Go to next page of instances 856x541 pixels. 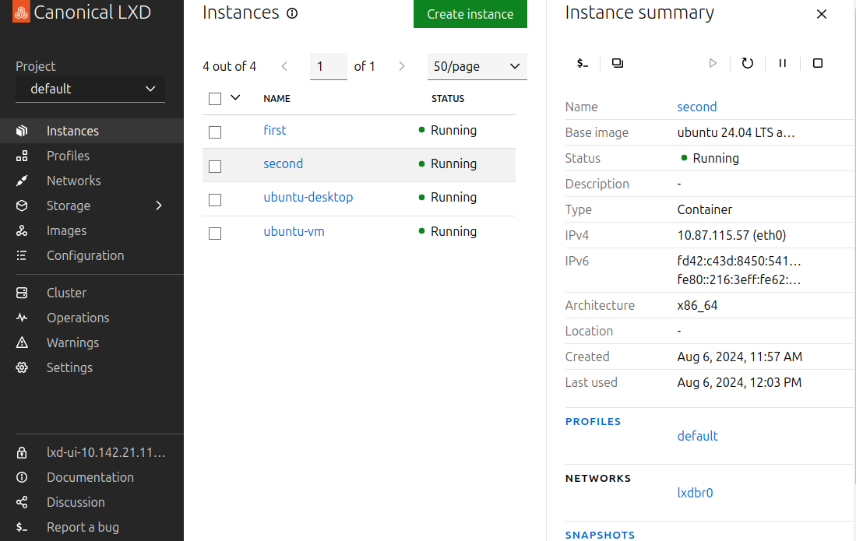(x=402, y=67)
